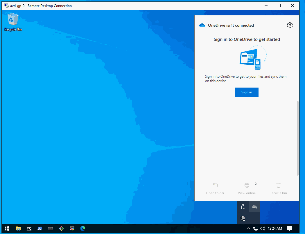Open the Windows Start menu
305x234 pixels.
point(7,228)
